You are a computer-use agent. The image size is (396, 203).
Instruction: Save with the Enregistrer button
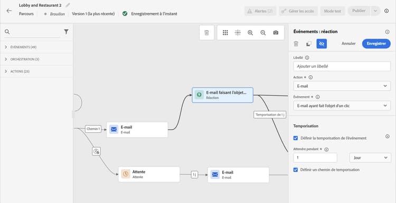(x=376, y=44)
